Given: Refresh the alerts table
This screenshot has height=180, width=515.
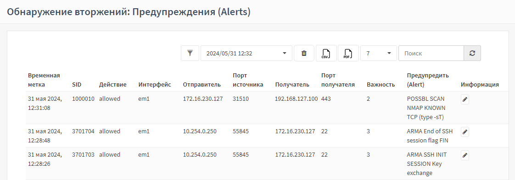Looking at the screenshot, I should 472,53.
